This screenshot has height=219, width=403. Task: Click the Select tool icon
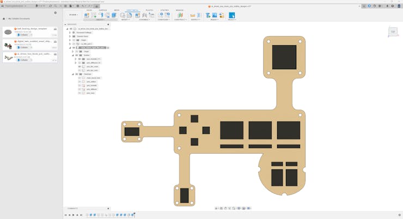[232, 15]
